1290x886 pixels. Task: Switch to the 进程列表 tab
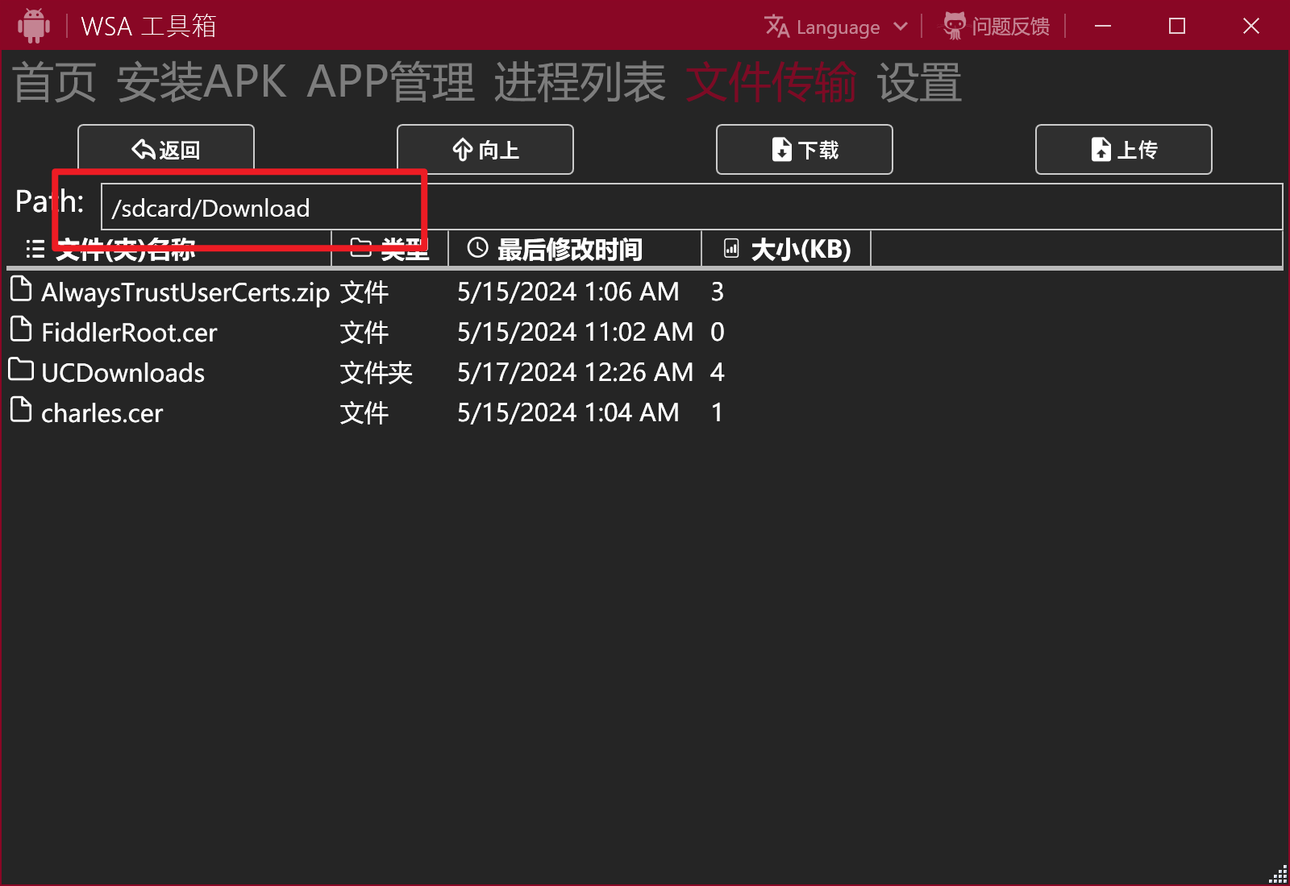(580, 82)
